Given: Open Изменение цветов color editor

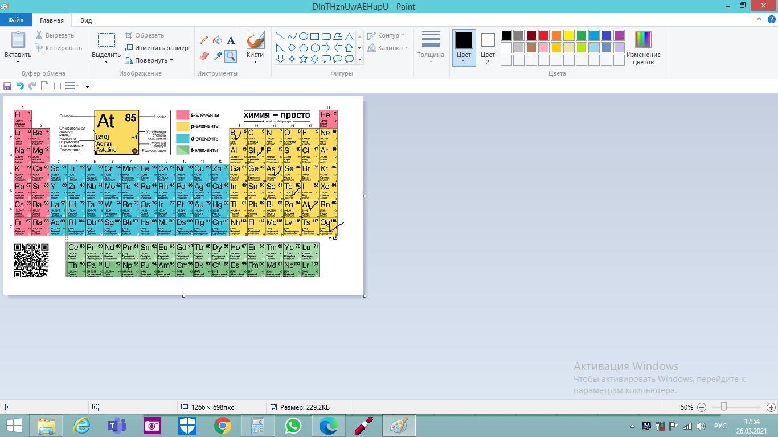Looking at the screenshot, I should coord(643,48).
